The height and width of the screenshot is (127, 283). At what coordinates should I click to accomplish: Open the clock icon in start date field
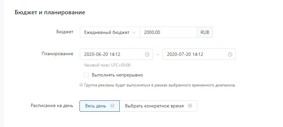tap(147, 54)
